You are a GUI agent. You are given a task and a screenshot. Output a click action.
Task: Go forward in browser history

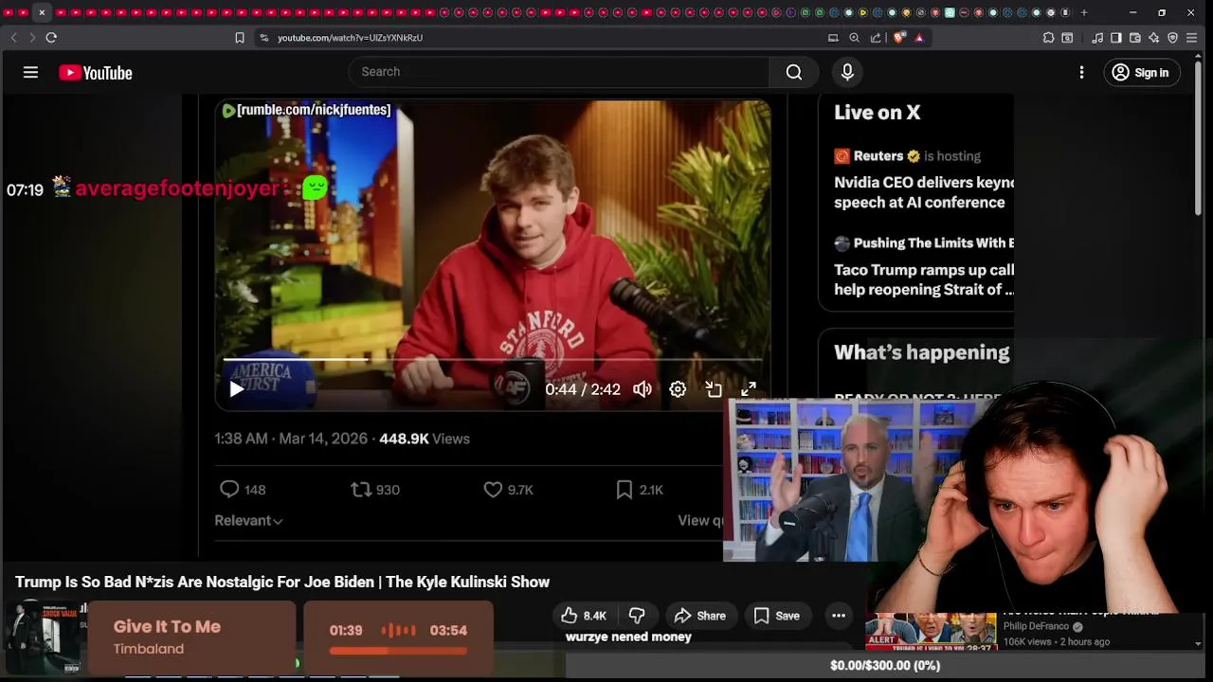pyautogui.click(x=32, y=38)
